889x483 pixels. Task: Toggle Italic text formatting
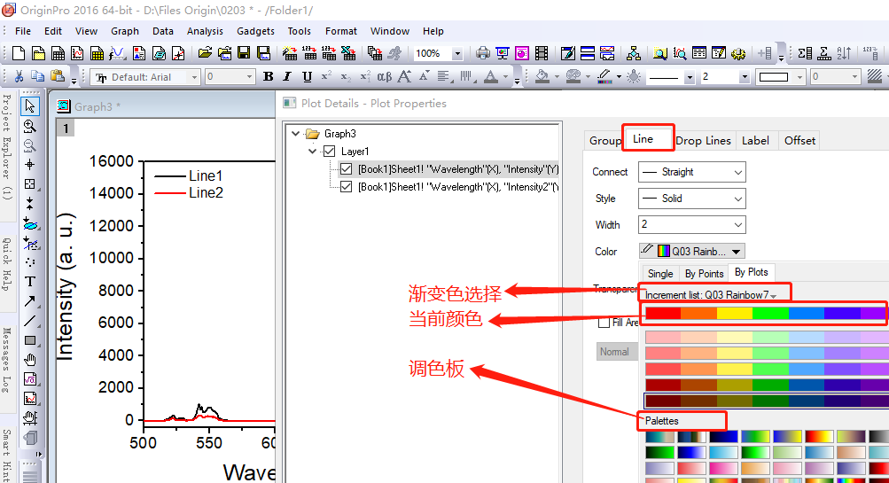(x=287, y=76)
